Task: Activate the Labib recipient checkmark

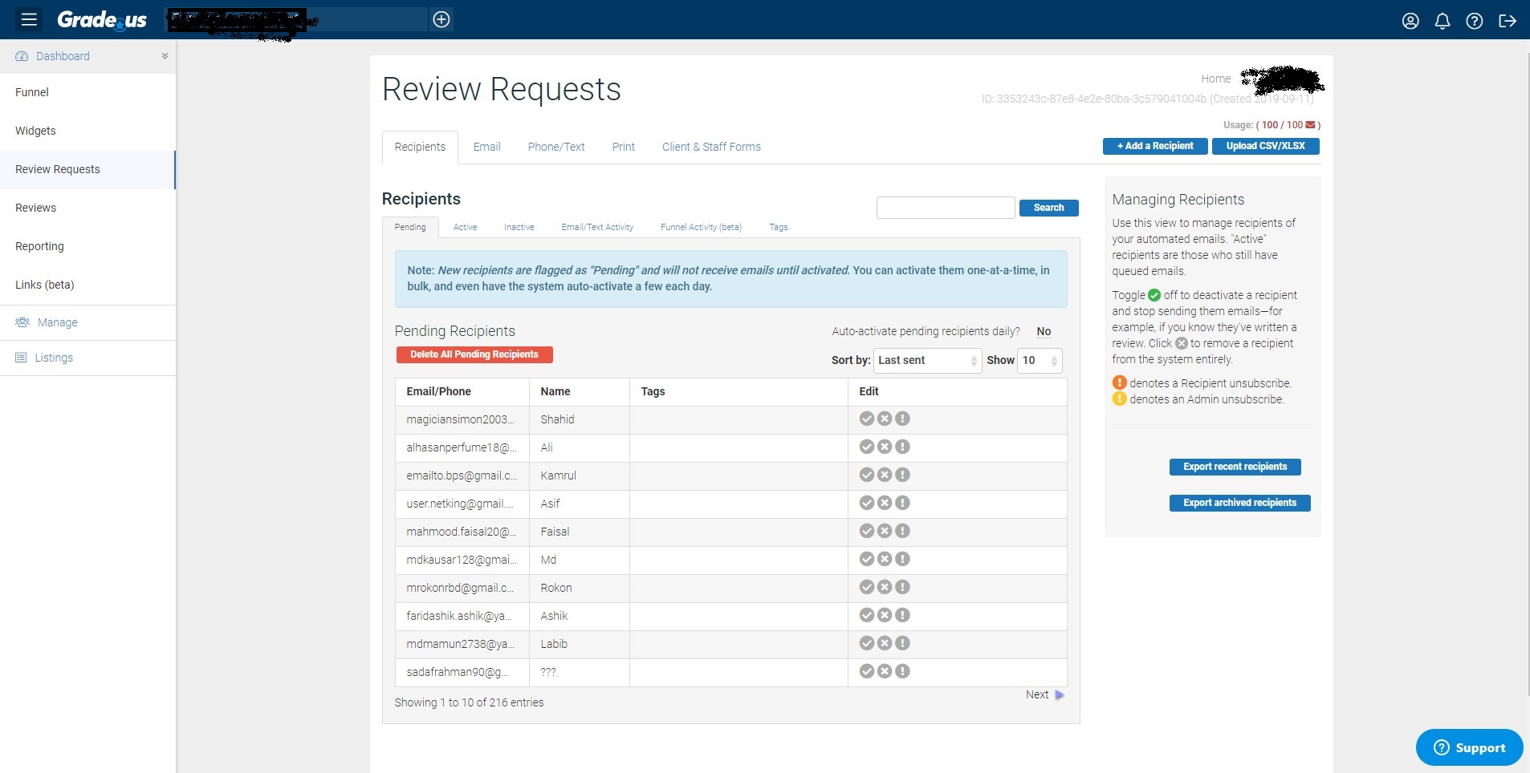Action: [867, 643]
